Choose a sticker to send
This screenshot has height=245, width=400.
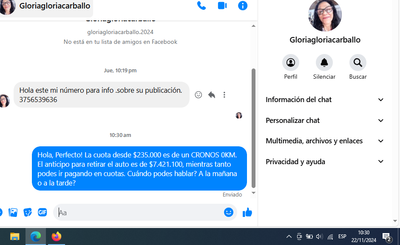tap(28, 212)
